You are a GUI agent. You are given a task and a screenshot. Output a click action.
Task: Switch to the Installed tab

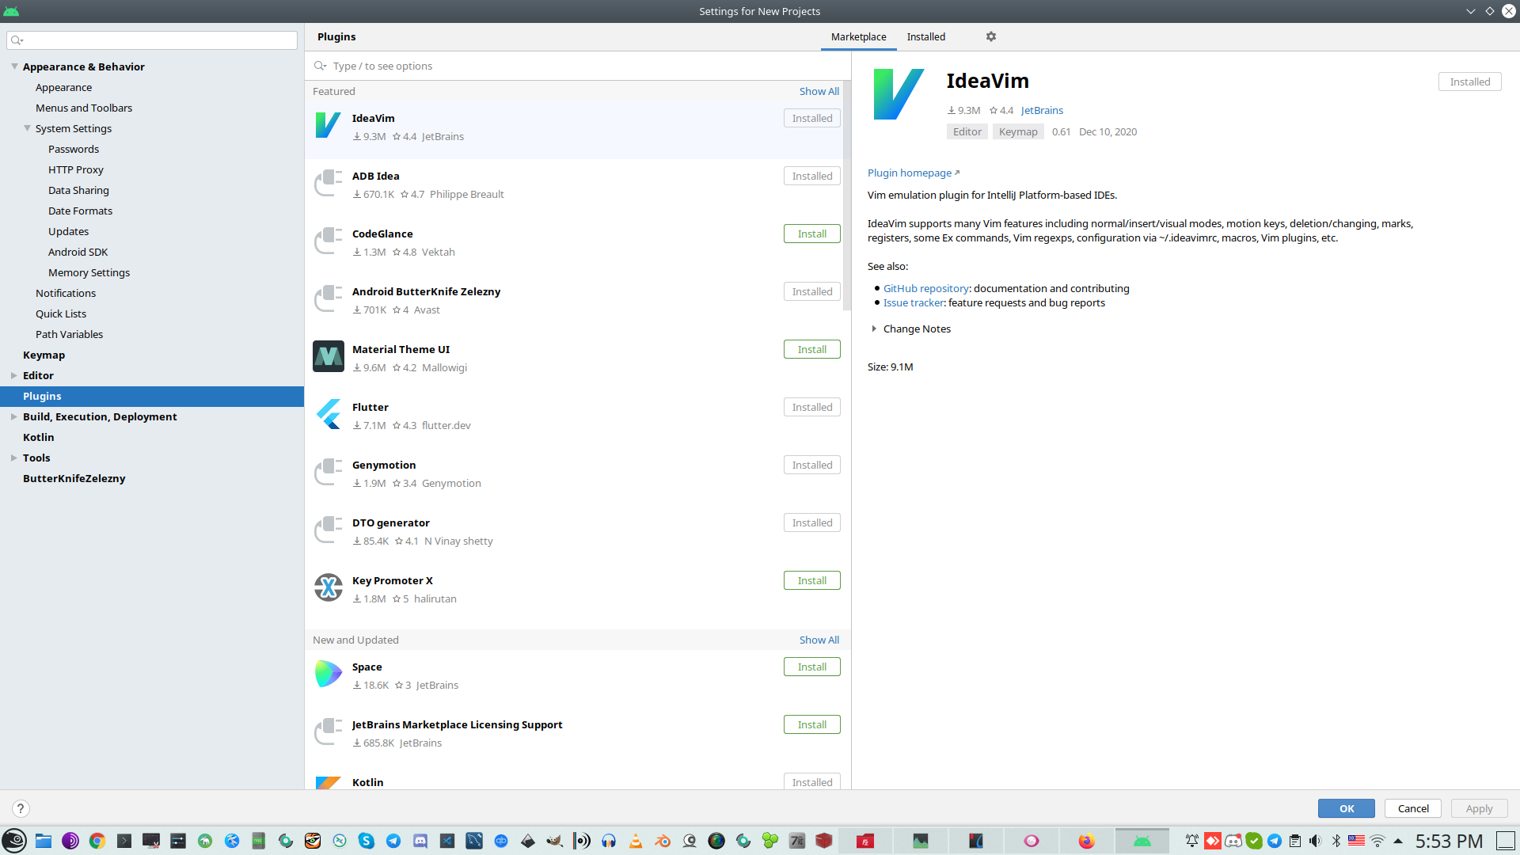tap(925, 36)
